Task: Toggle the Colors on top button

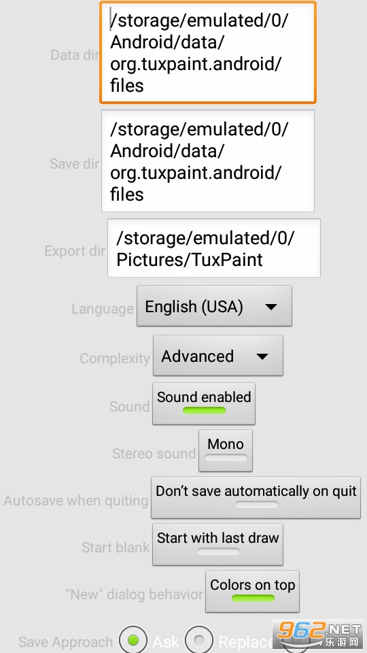Action: [x=252, y=591]
